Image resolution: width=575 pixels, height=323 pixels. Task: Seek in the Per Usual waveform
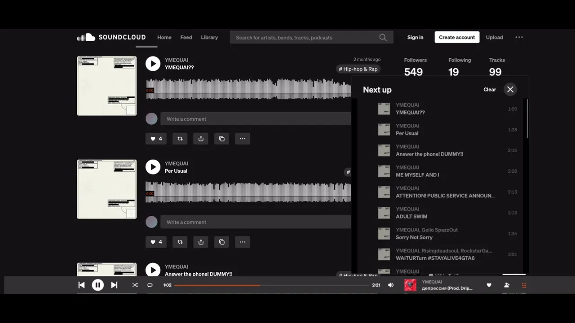[248, 192]
